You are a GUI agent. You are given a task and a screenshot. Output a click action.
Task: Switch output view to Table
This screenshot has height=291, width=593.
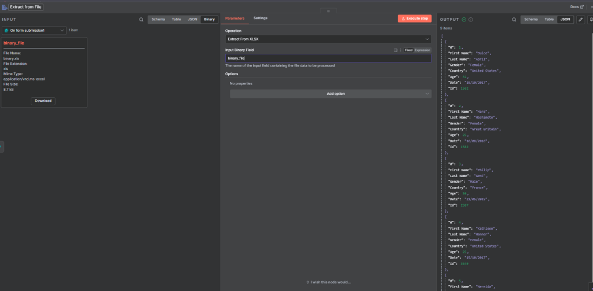click(550, 19)
